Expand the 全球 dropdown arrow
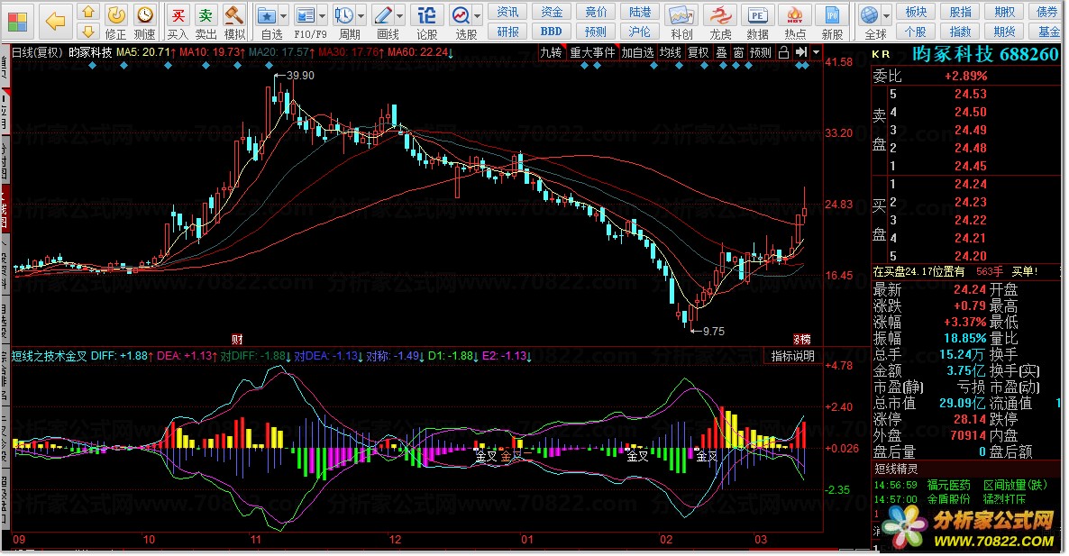1069x556 pixels. coord(886,15)
